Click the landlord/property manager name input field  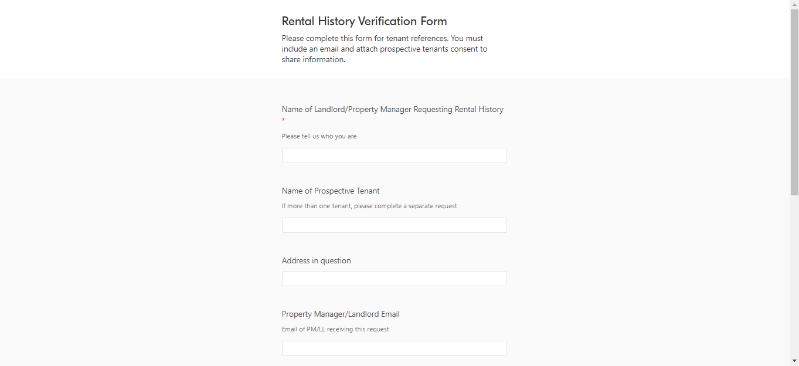click(394, 155)
